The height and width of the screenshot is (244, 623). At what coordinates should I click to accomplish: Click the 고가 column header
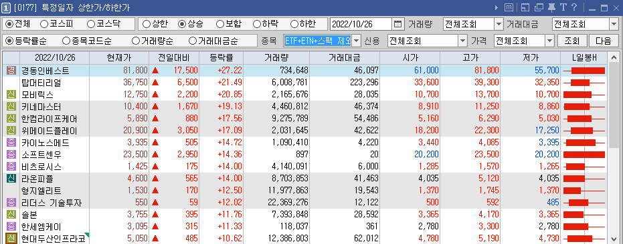(x=470, y=57)
